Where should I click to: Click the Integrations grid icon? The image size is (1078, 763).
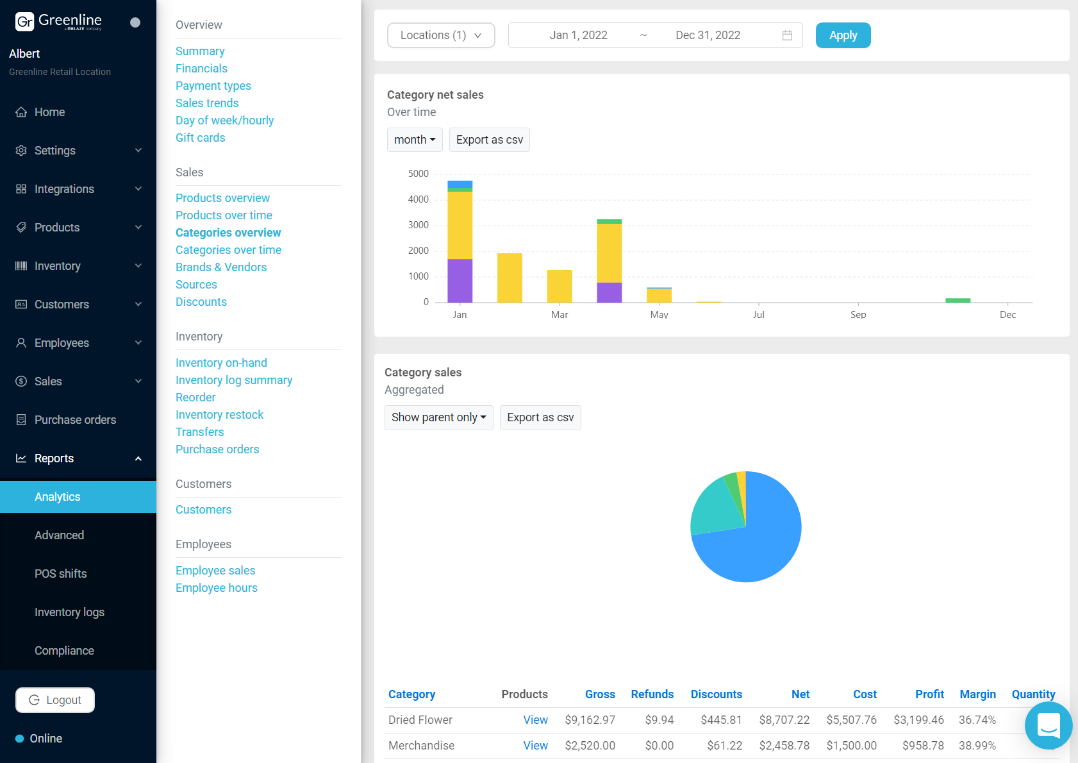[x=21, y=189]
